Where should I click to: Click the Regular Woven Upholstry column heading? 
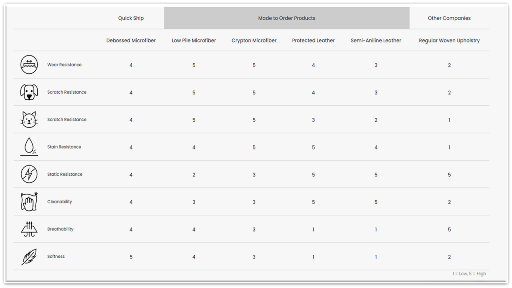tap(449, 40)
